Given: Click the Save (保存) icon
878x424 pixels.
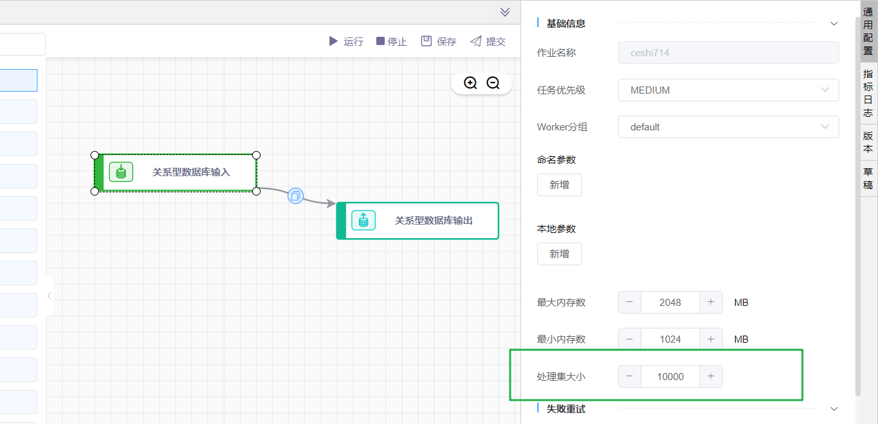Looking at the screenshot, I should point(426,41).
